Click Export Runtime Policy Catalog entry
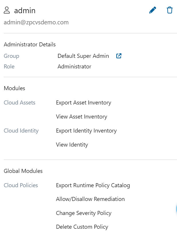 tap(93, 185)
